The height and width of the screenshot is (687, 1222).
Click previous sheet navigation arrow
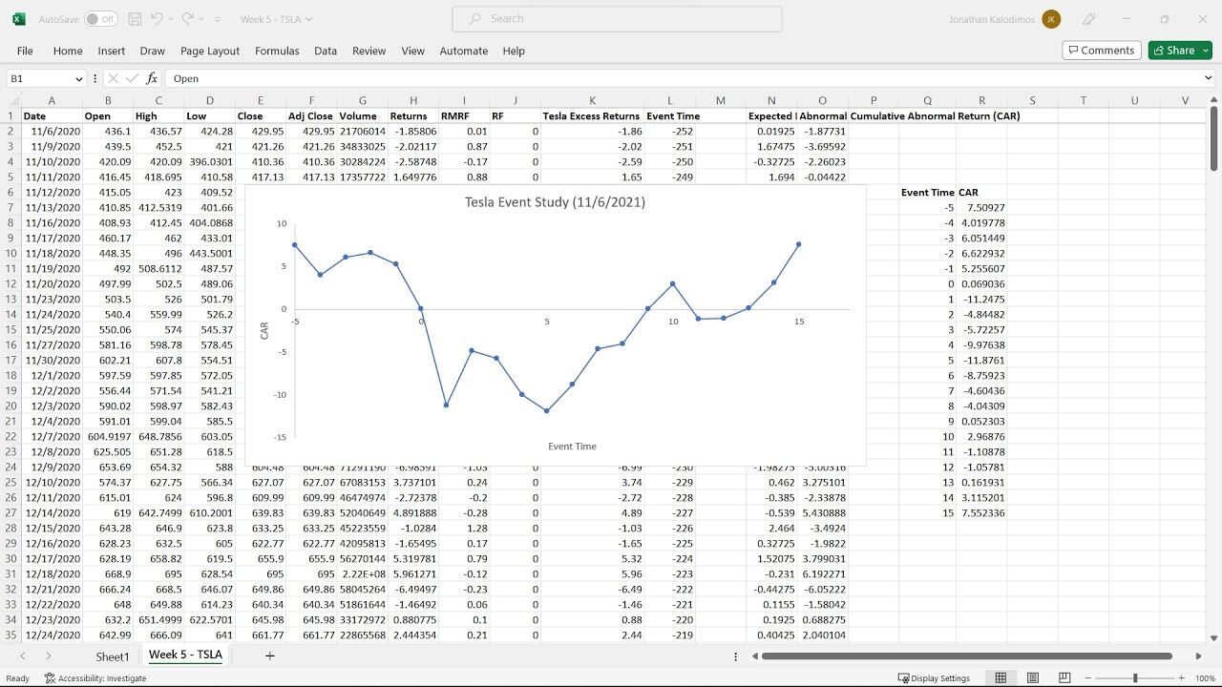(x=23, y=656)
